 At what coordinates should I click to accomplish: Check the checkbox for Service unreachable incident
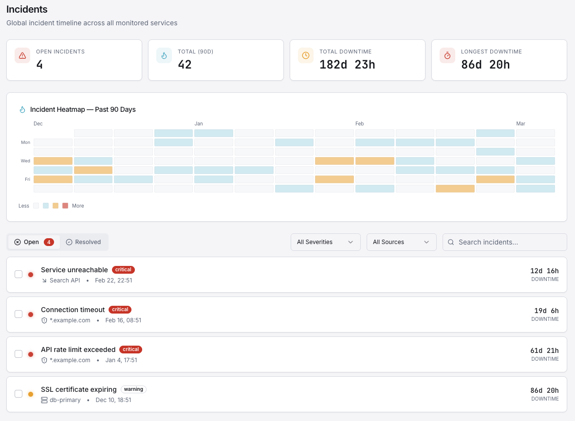click(19, 274)
